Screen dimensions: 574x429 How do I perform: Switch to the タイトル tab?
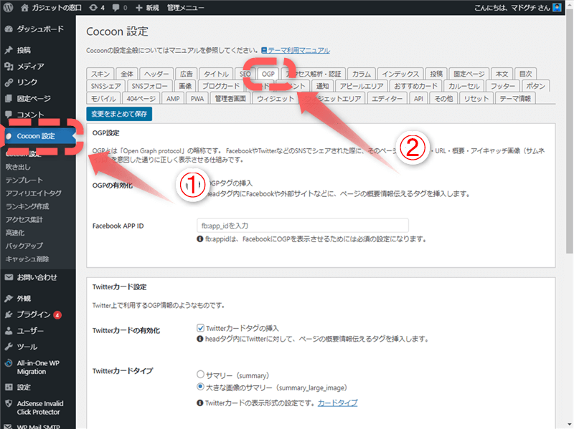coord(216,74)
